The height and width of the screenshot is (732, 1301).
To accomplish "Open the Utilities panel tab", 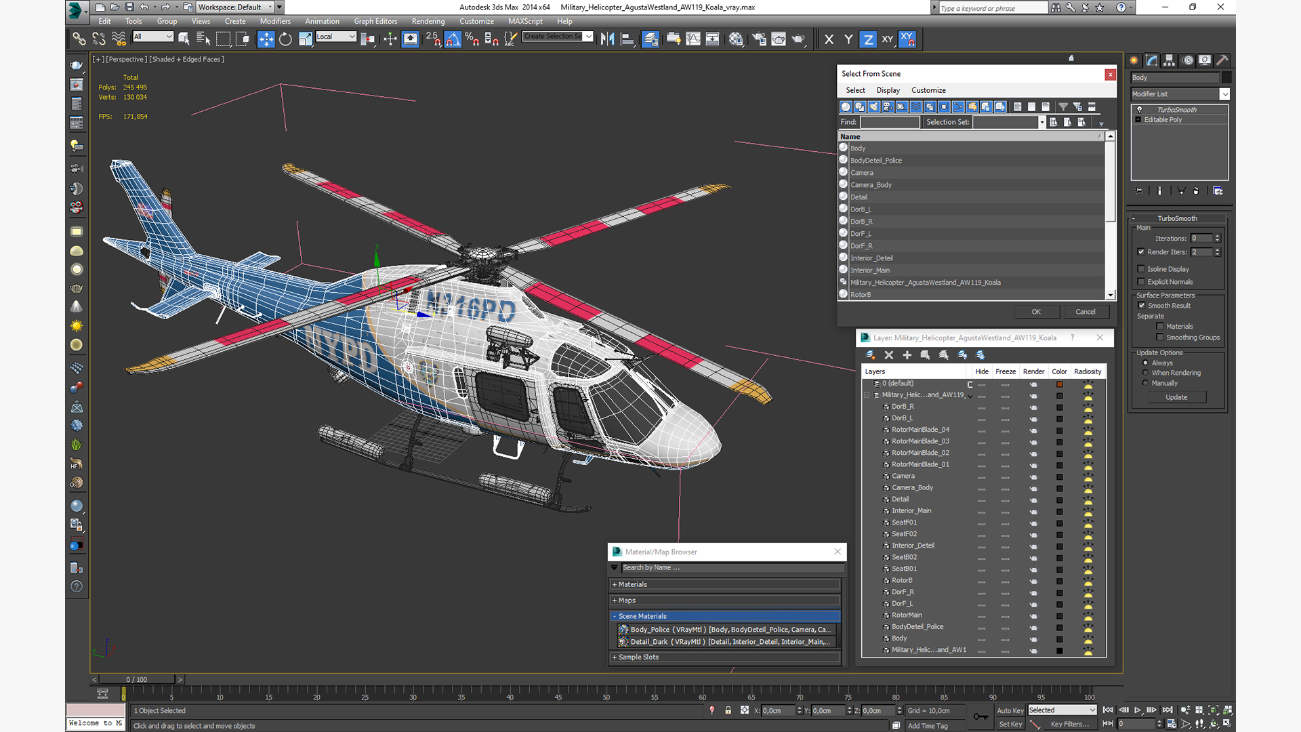I will (1222, 60).
